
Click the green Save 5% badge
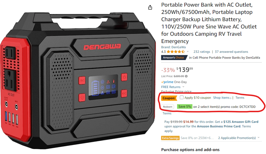coord(185,107)
